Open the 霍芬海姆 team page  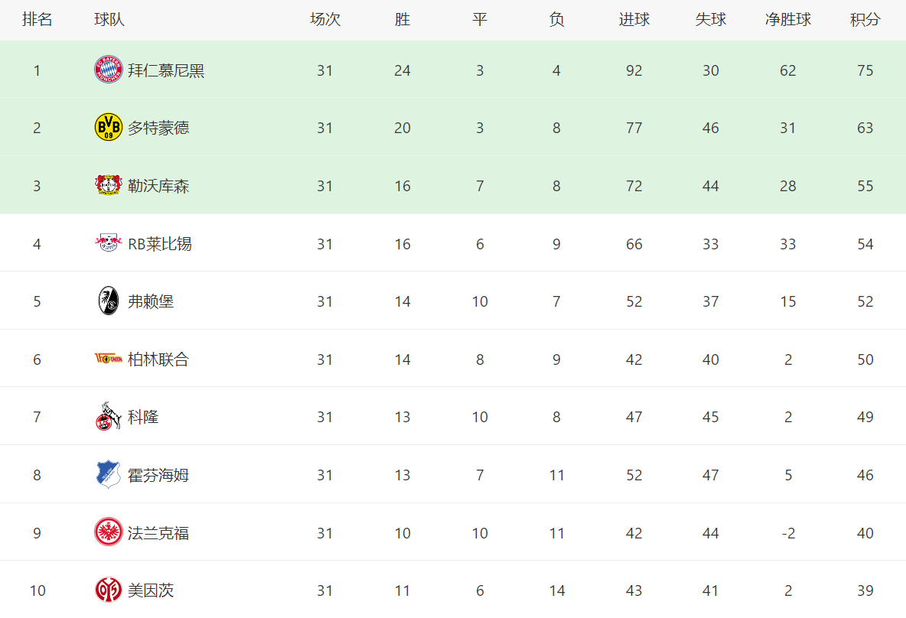click(x=158, y=475)
